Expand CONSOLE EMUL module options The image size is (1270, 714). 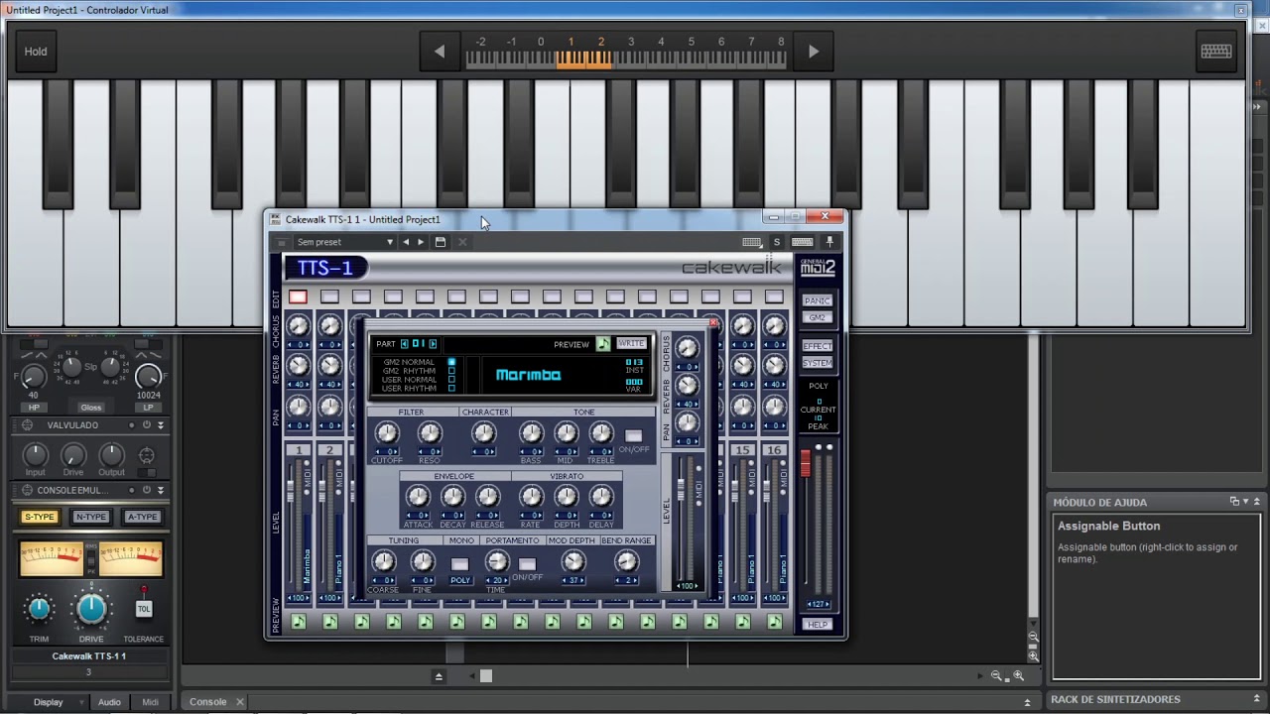tap(161, 490)
